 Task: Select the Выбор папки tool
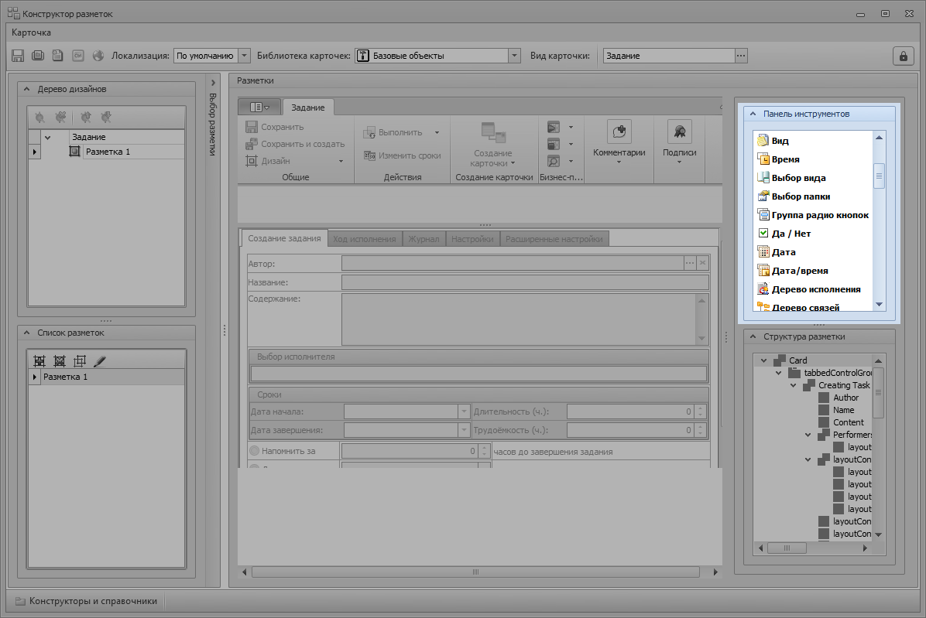point(801,196)
